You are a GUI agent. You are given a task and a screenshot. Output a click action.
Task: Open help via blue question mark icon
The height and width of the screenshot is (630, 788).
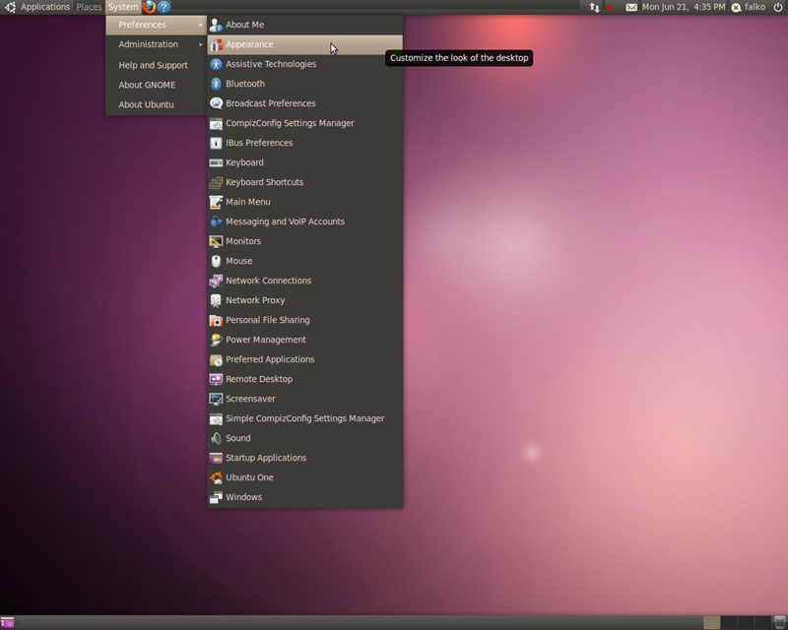[x=164, y=7]
